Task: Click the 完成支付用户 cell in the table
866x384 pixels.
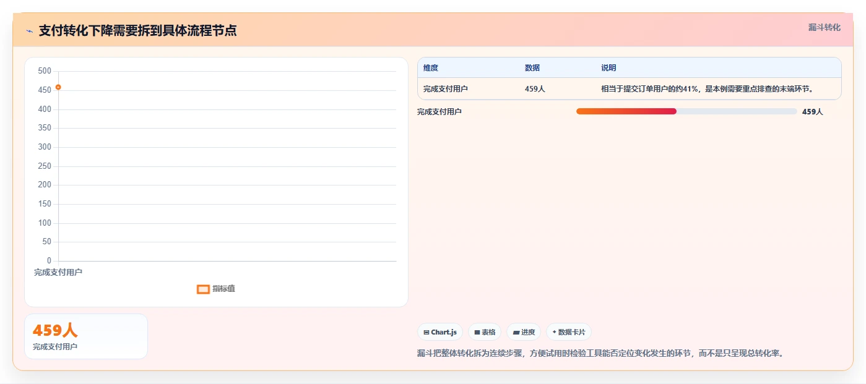Action: 446,89
